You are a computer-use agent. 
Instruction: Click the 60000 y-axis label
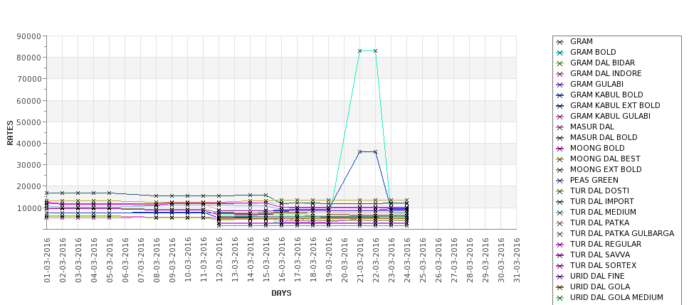(28, 100)
